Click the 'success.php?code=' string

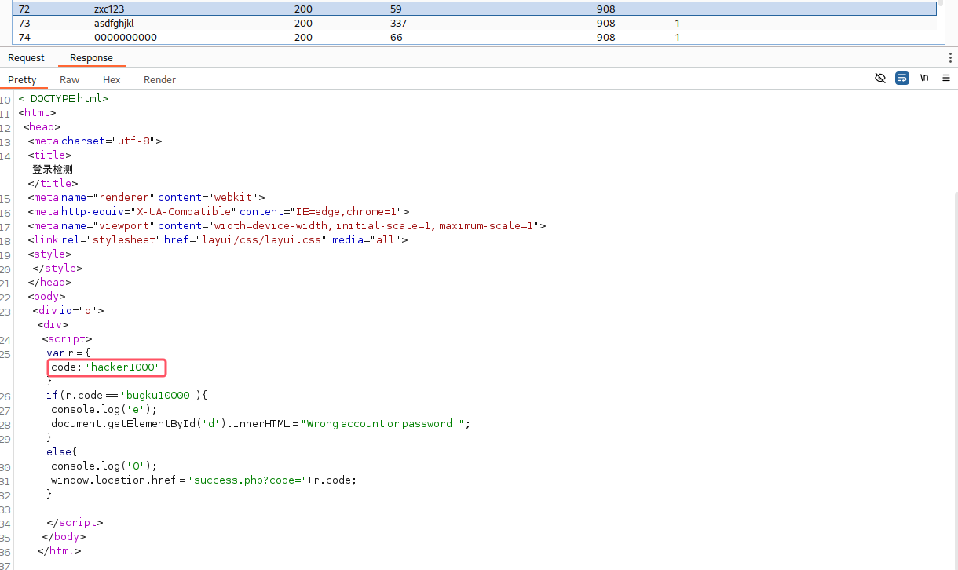tap(247, 480)
